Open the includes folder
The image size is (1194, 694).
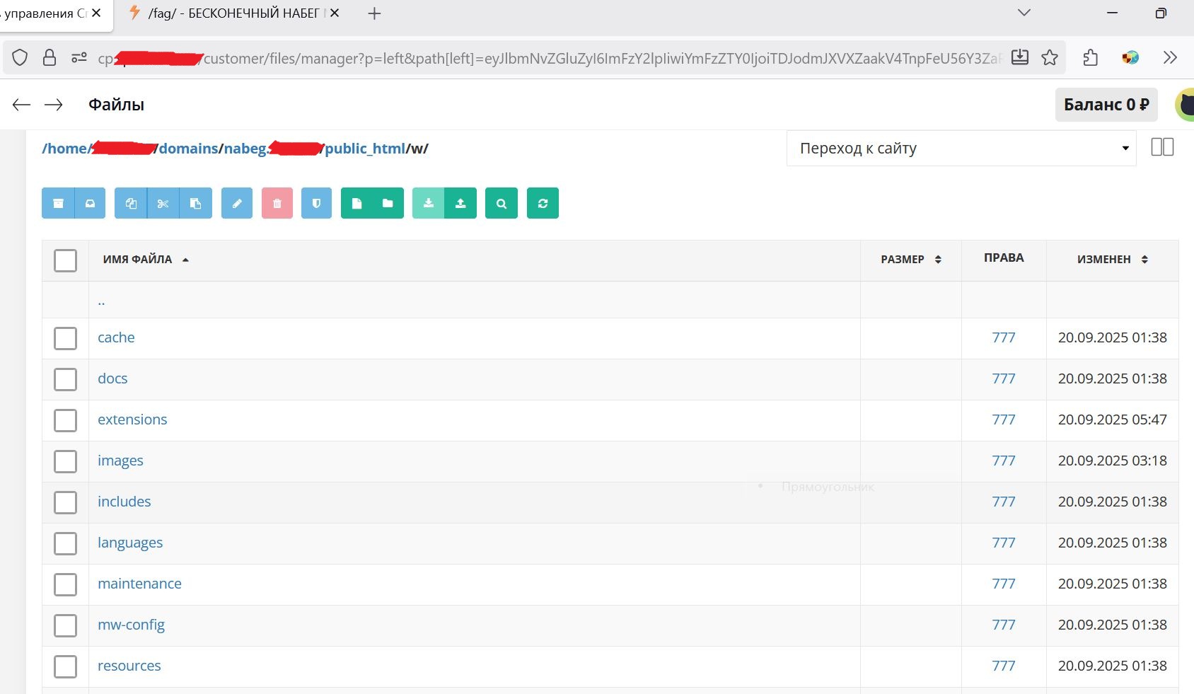pyautogui.click(x=124, y=502)
